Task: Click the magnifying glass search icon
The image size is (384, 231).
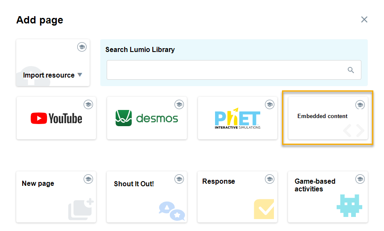Action: pyautogui.click(x=351, y=70)
